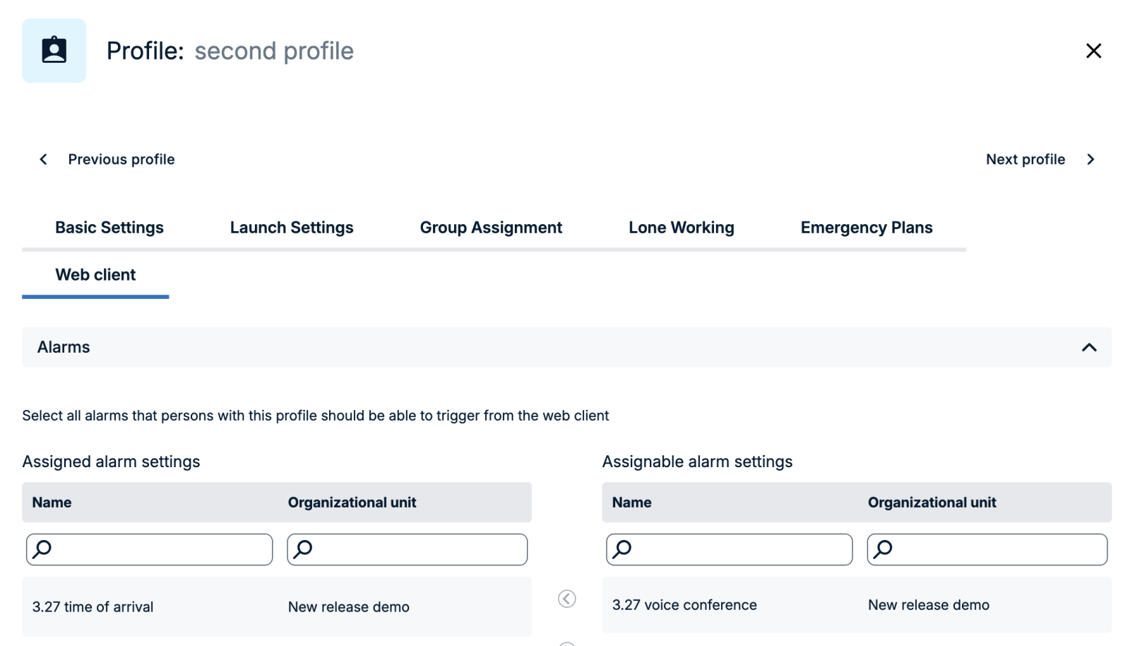Image resolution: width=1130 pixels, height=646 pixels.
Task: Open the Basic Settings tab
Action: pos(109,228)
